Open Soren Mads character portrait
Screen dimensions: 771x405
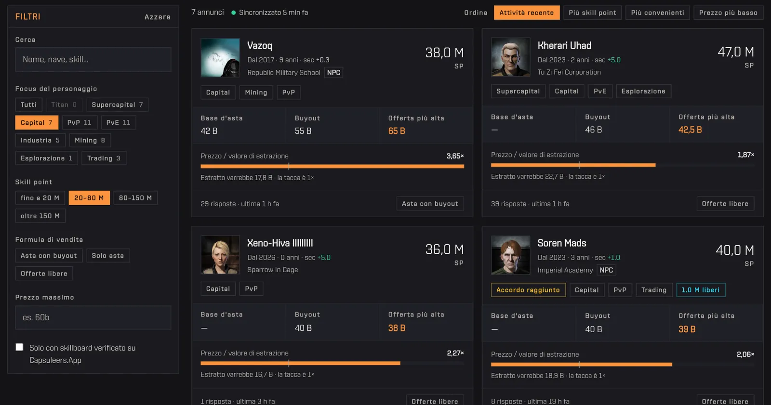coord(511,255)
